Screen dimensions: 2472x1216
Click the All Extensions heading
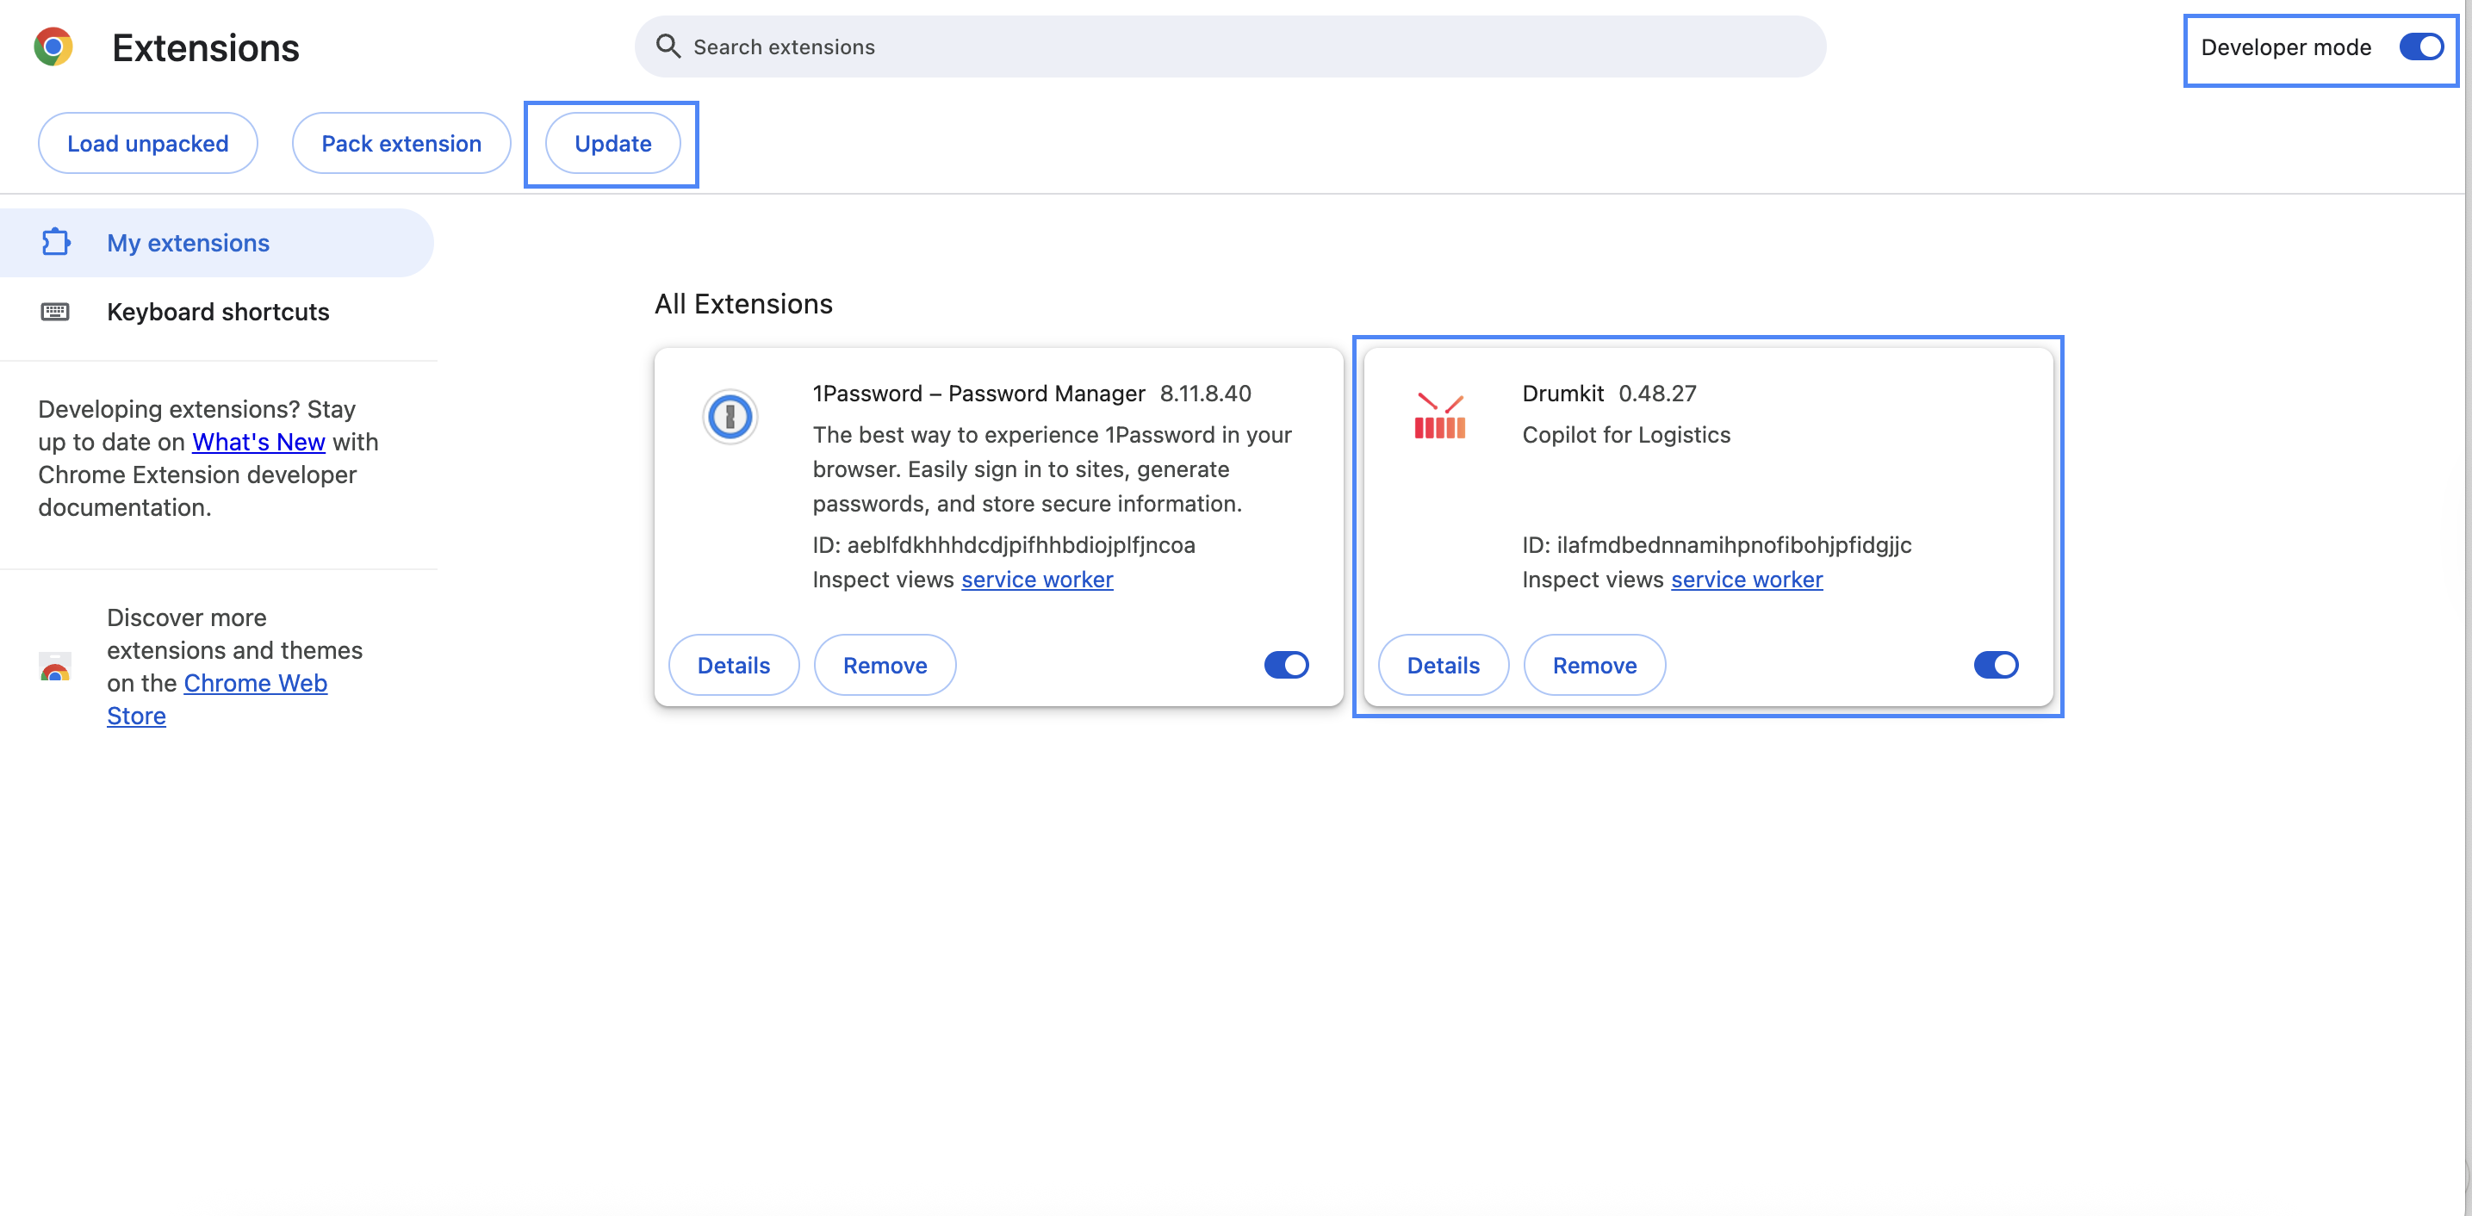coord(743,304)
